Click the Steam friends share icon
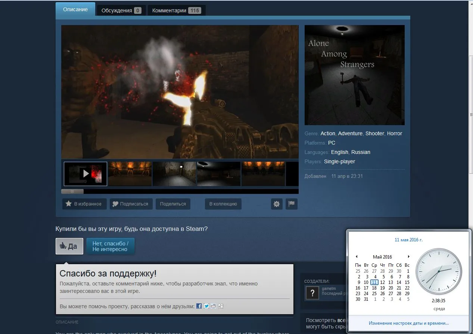473x334 pixels. 221,306
